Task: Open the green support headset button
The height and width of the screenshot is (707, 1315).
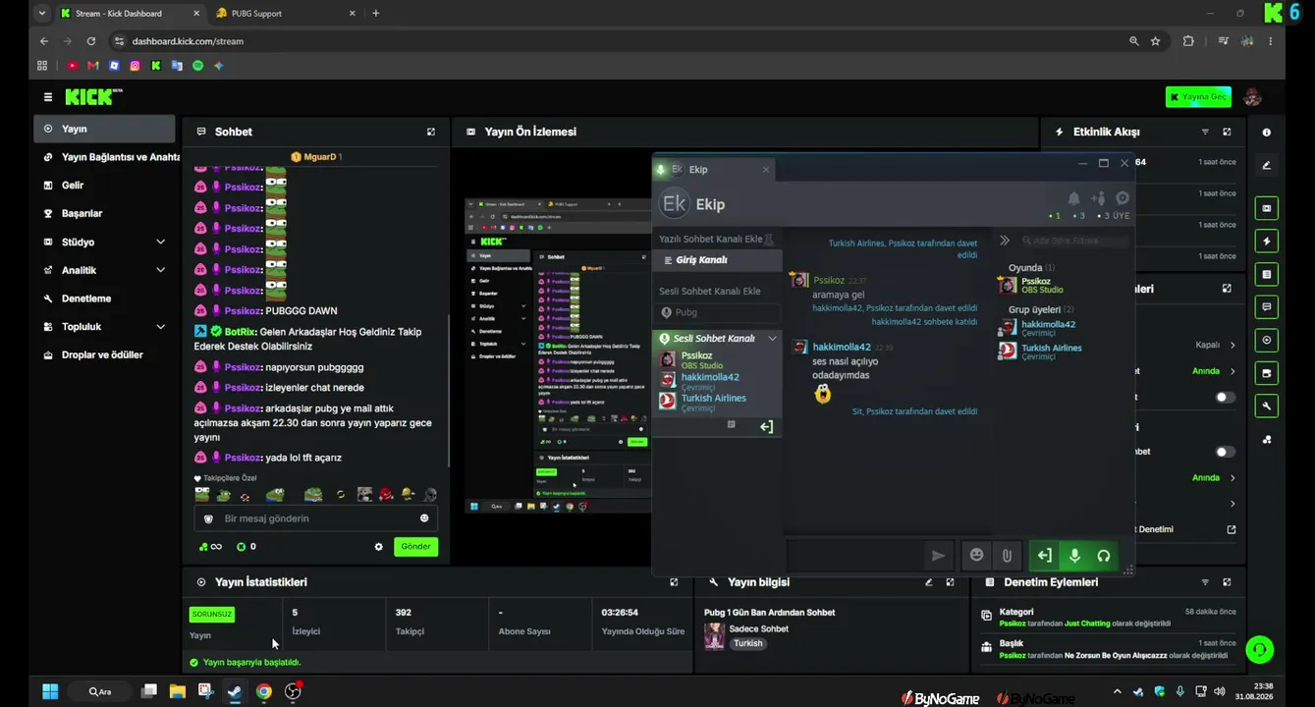Action: click(x=1259, y=649)
